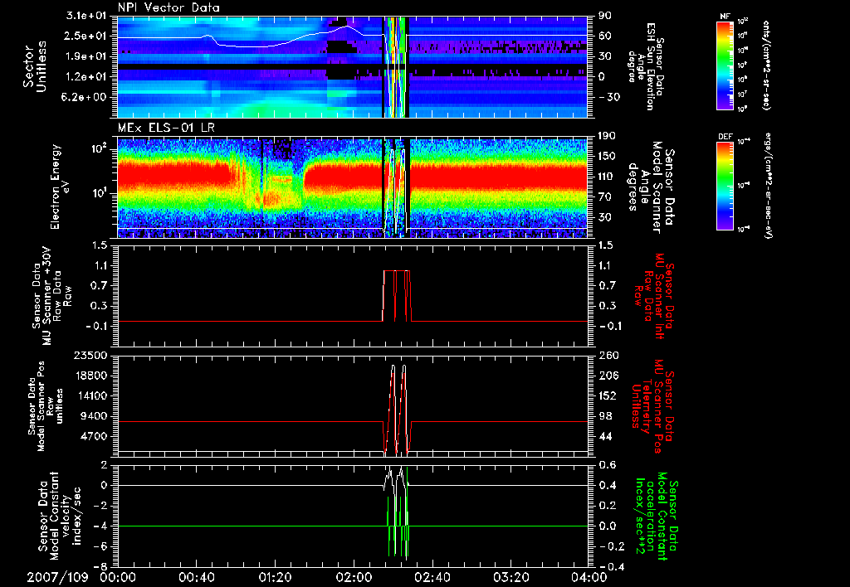
Task: Click the "02:40" time tick label
Action: click(432, 577)
